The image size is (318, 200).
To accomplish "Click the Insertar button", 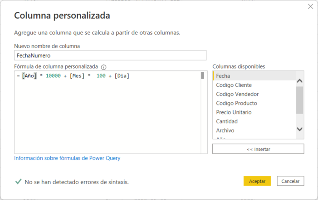I will coord(258,149).
